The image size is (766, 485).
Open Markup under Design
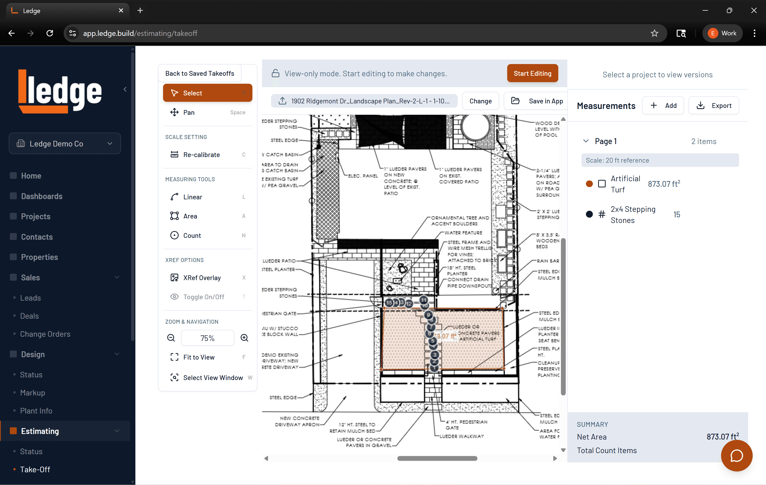coord(32,393)
